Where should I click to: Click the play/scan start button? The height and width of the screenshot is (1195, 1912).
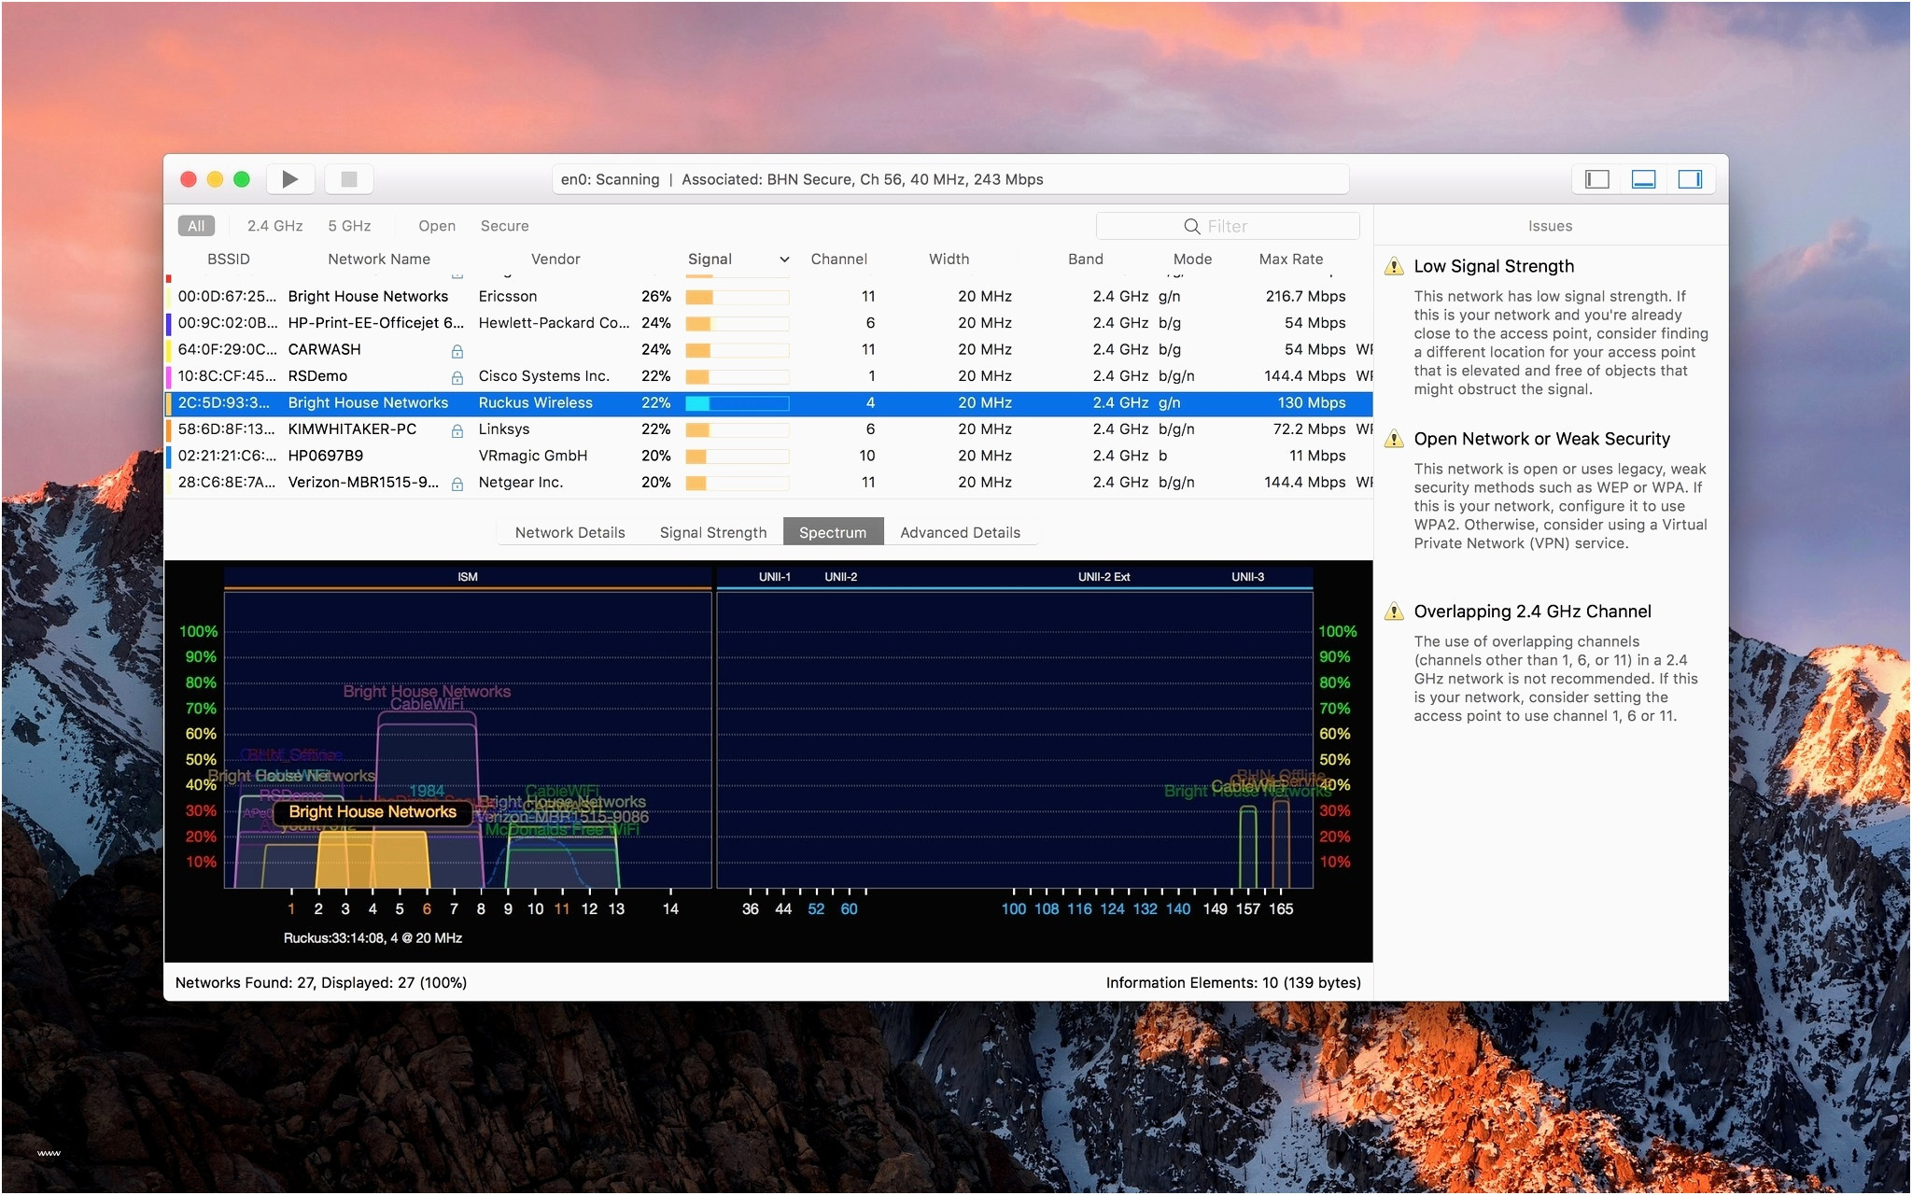pyautogui.click(x=293, y=179)
